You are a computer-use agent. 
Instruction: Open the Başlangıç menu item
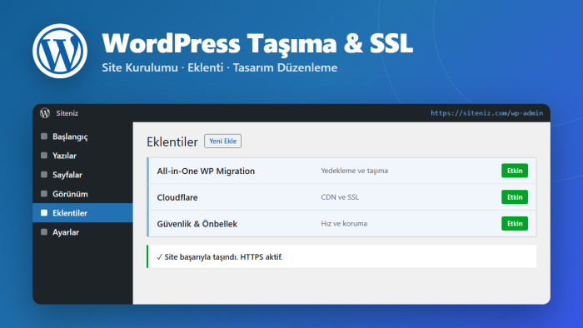coord(82,137)
